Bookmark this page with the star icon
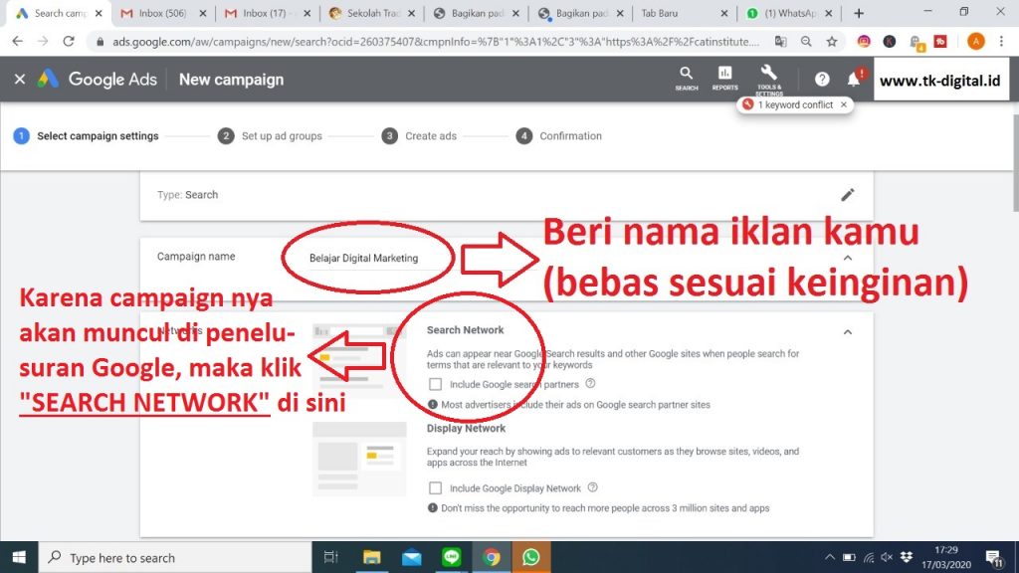The image size is (1019, 573). (832, 42)
